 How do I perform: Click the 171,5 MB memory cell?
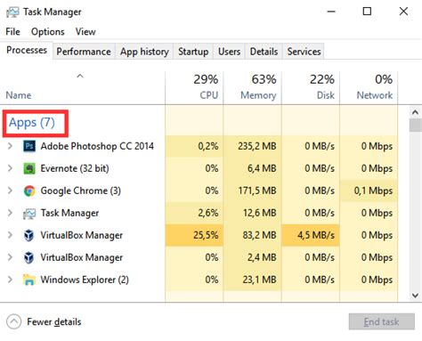pyautogui.click(x=253, y=191)
